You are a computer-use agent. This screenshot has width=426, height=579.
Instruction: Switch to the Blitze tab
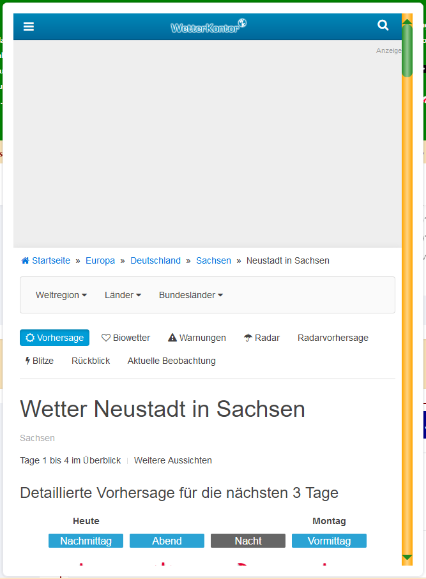(x=39, y=361)
